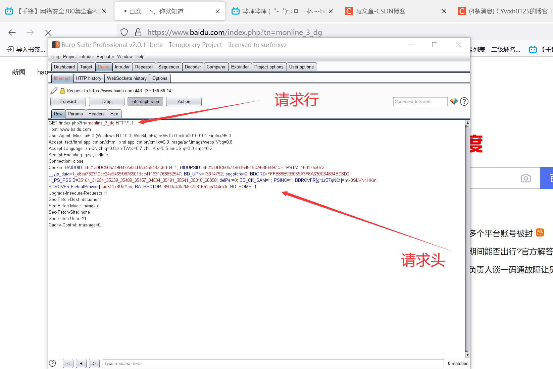
Task: Click the Comment this item field
Action: pyautogui.click(x=420, y=102)
